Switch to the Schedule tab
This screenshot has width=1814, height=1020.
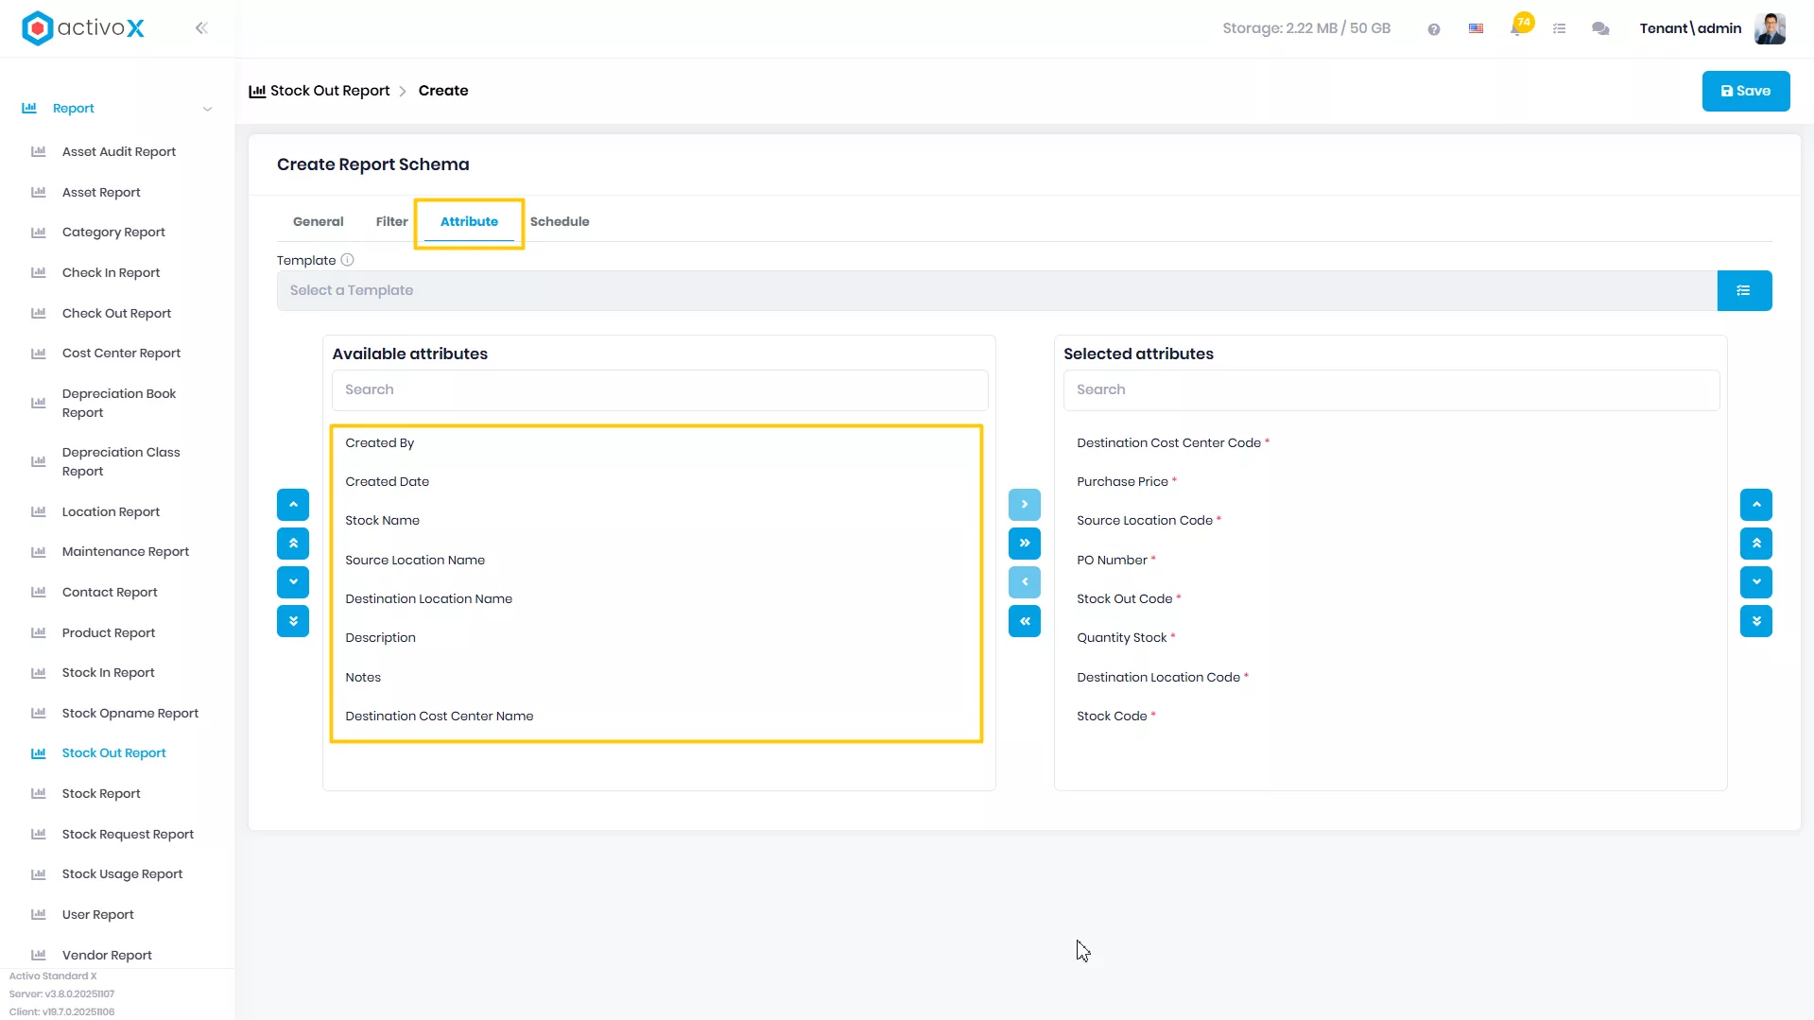(x=560, y=221)
